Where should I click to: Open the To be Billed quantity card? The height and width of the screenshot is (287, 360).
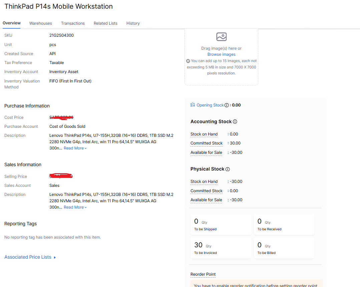click(284, 248)
